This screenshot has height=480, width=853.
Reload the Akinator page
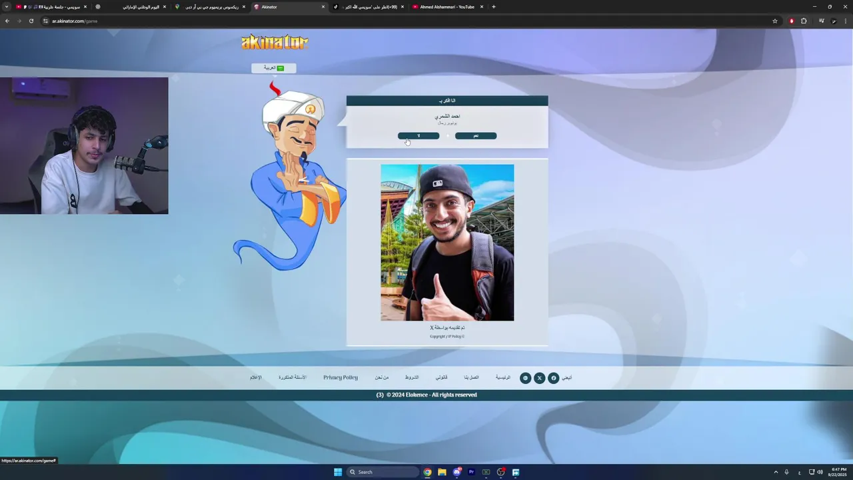point(31,21)
